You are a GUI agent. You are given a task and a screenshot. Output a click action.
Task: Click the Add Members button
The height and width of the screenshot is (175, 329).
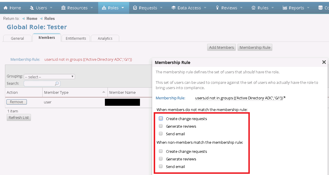221,47
